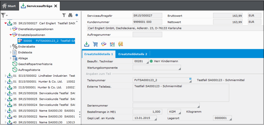Open Geschäftspartnerhistorie in the tree
Image resolution: width=264 pixels, height=125 pixels.
33,64
